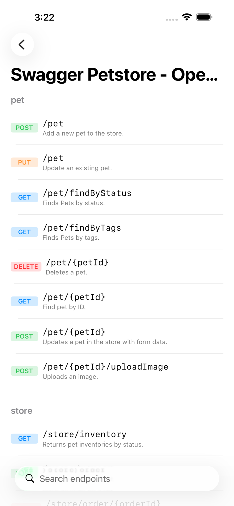Tap the store section header
Image resolution: width=234 pixels, height=506 pixels.
22,411
